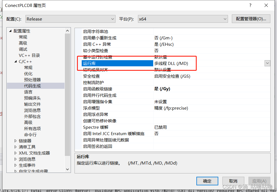Screen dimensions: 277x192
Task: Select the 启用字符串池 property row
Action: click(176, 32)
